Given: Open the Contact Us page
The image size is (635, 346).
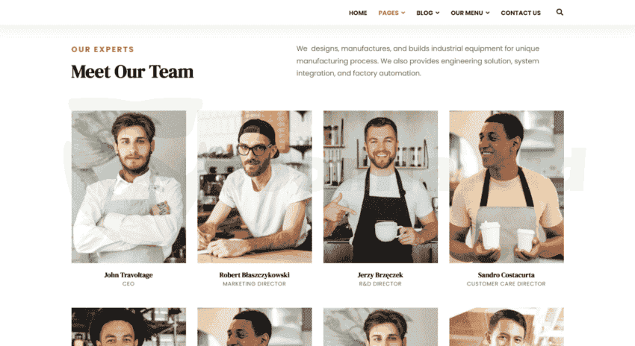Looking at the screenshot, I should 521,13.
